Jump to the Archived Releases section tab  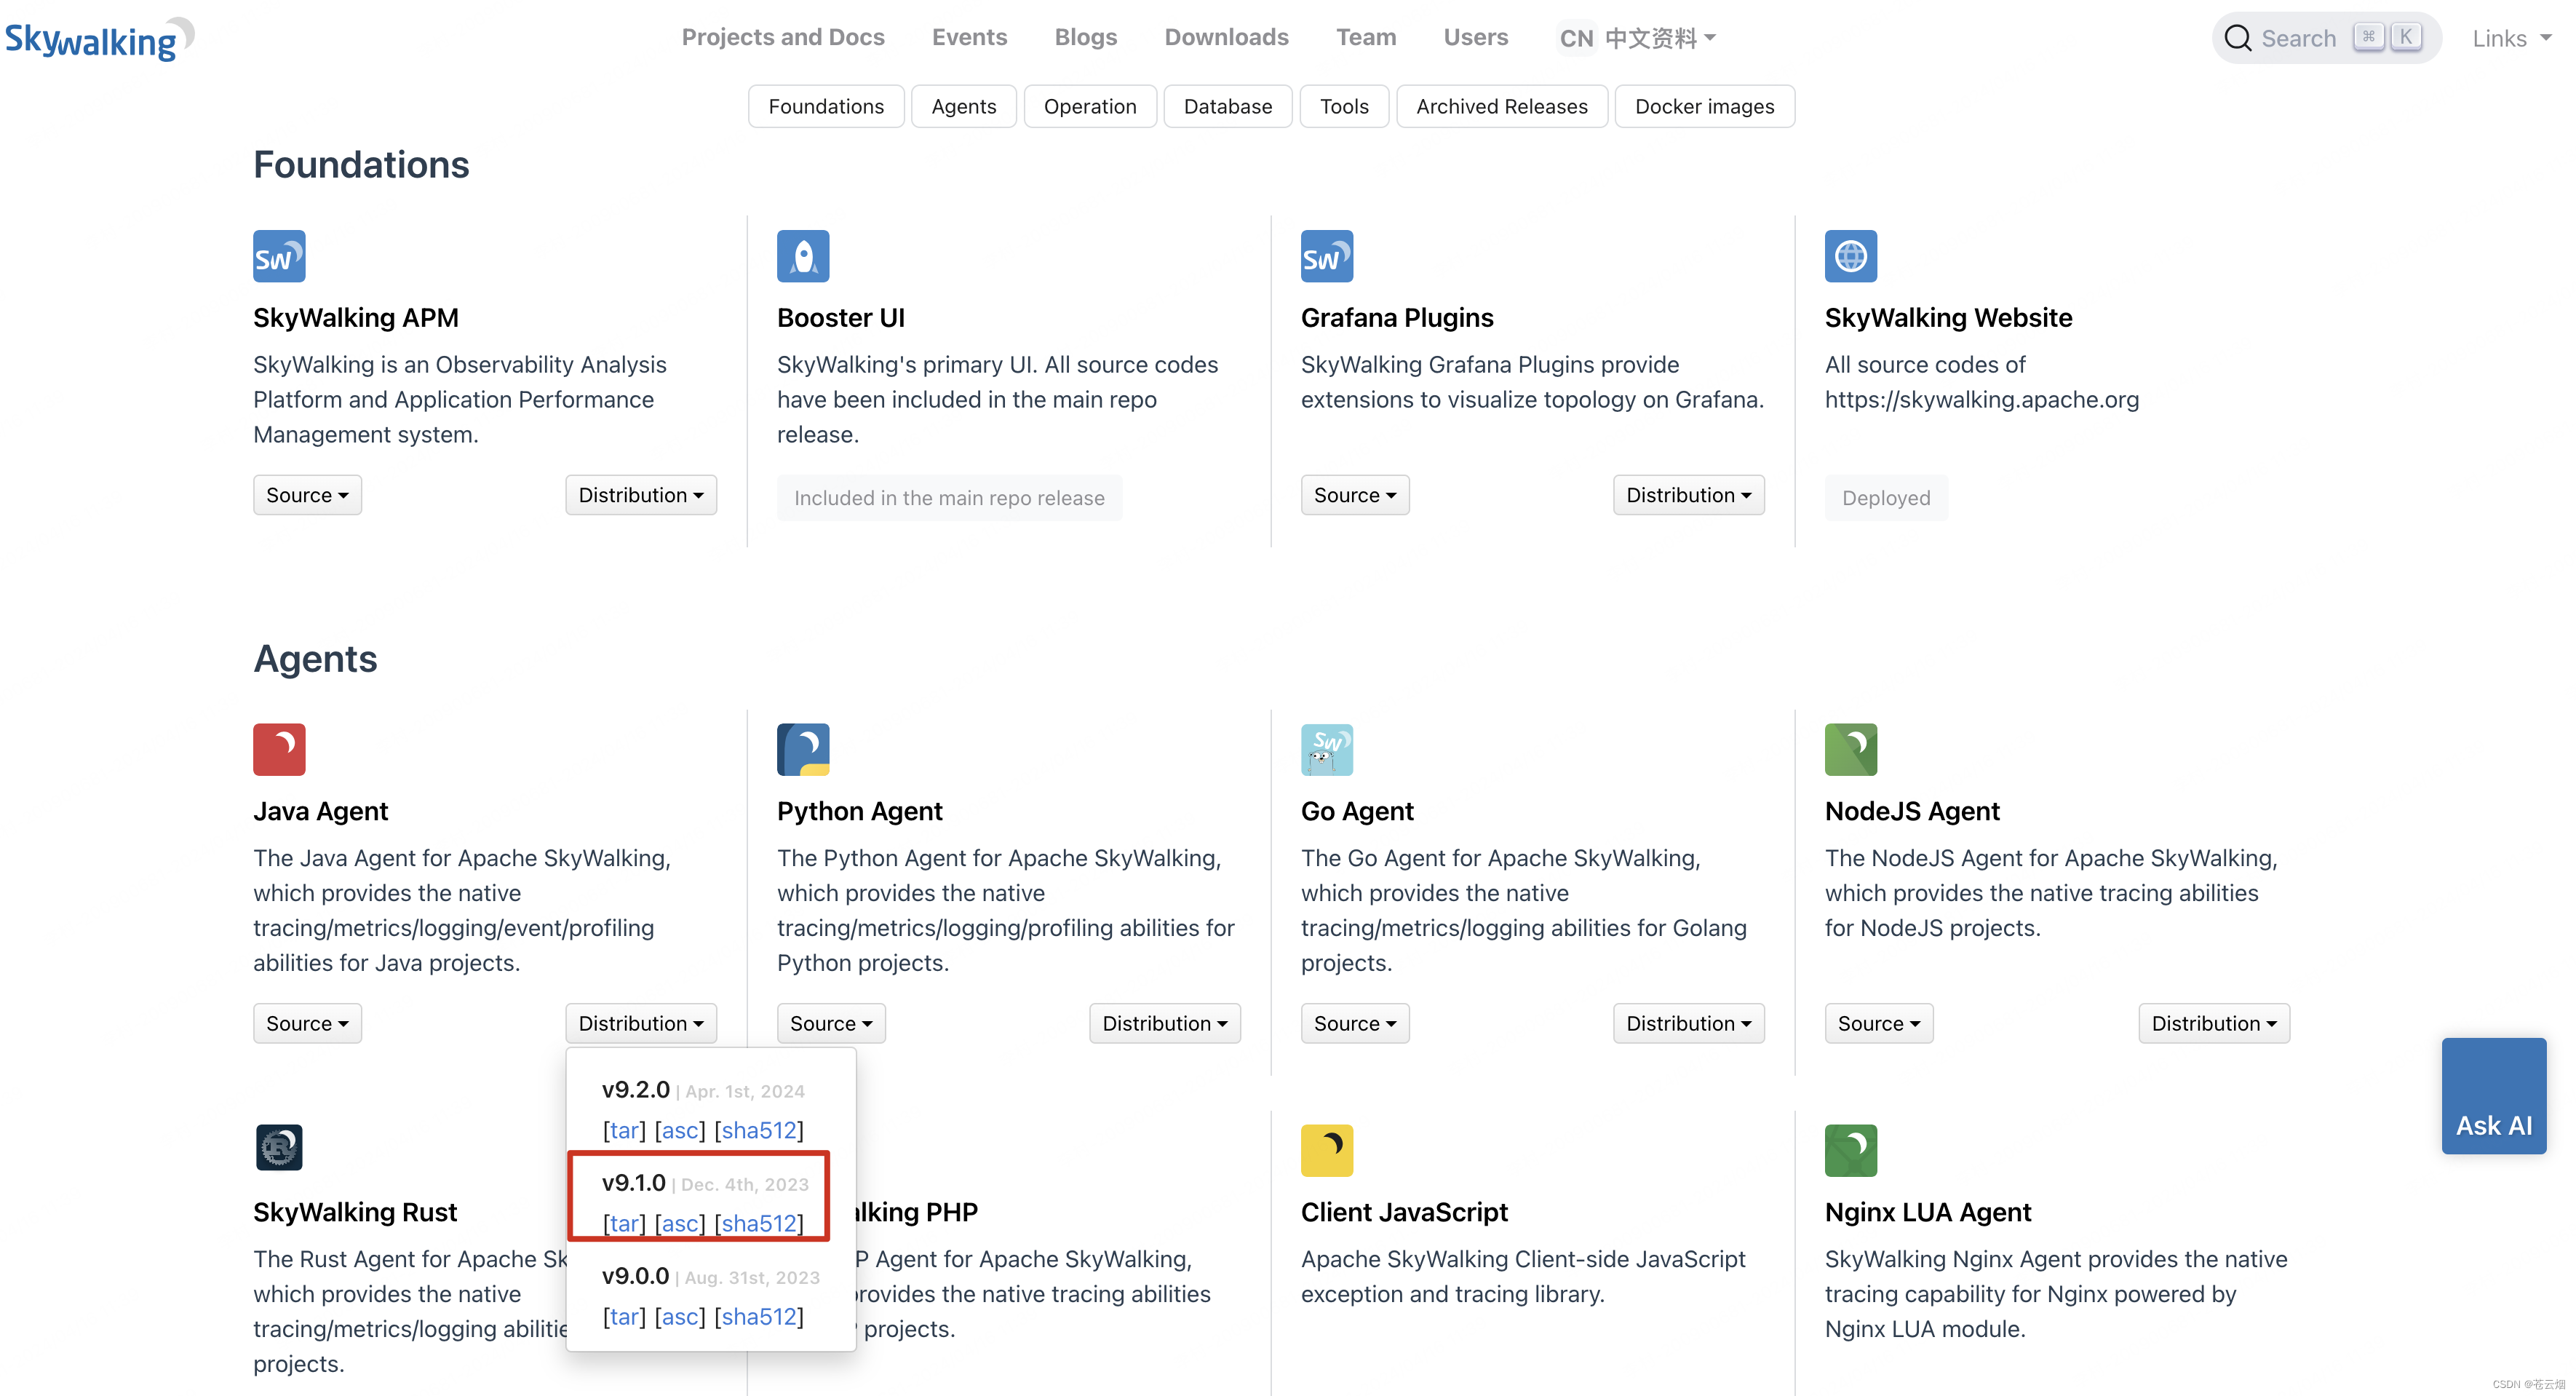pyautogui.click(x=1501, y=106)
